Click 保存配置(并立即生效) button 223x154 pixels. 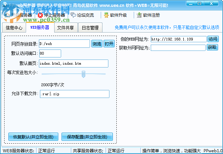[x=87, y=137]
